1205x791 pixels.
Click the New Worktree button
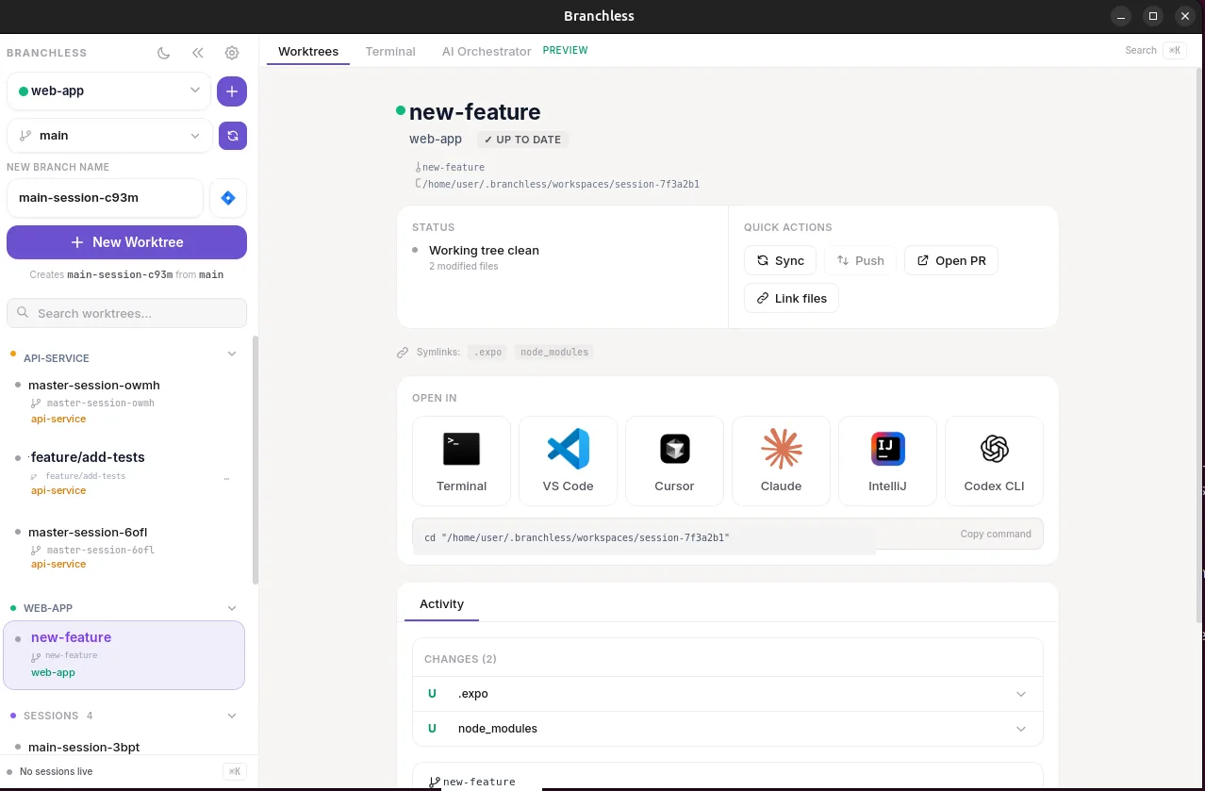126,242
